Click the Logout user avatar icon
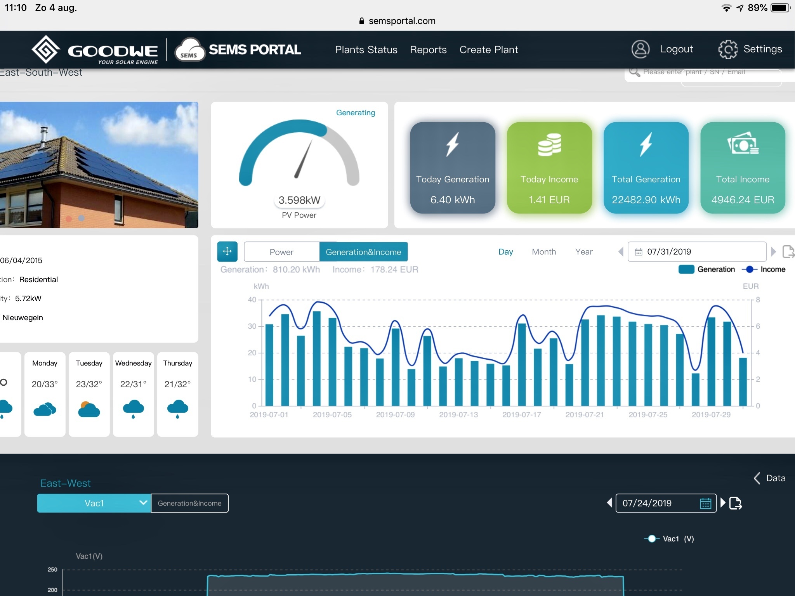This screenshot has height=596, width=795. (x=640, y=49)
